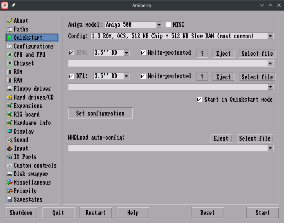Click the Hardware info card icon

pos(9,123)
